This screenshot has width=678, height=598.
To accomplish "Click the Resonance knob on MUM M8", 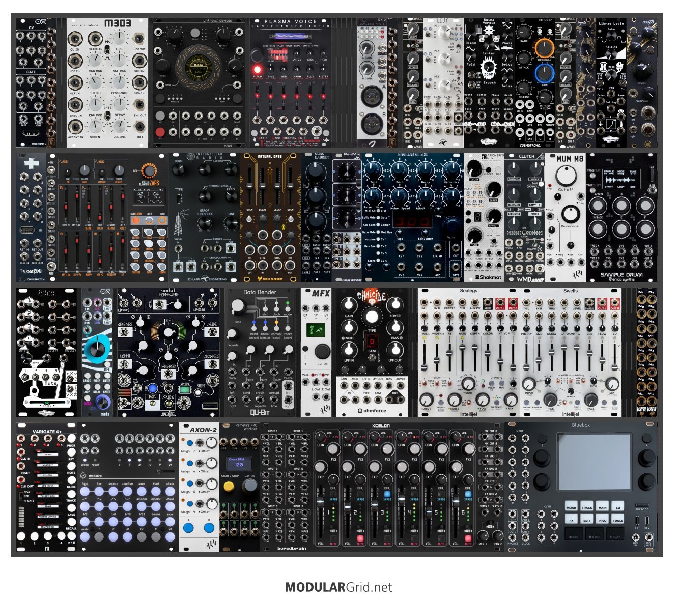I will coord(570,213).
